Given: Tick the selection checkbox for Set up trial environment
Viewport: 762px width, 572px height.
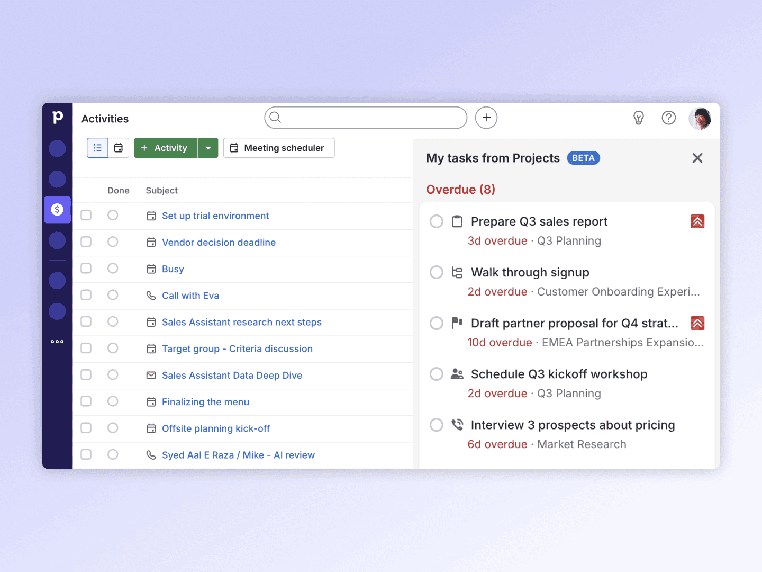Looking at the screenshot, I should (86, 215).
